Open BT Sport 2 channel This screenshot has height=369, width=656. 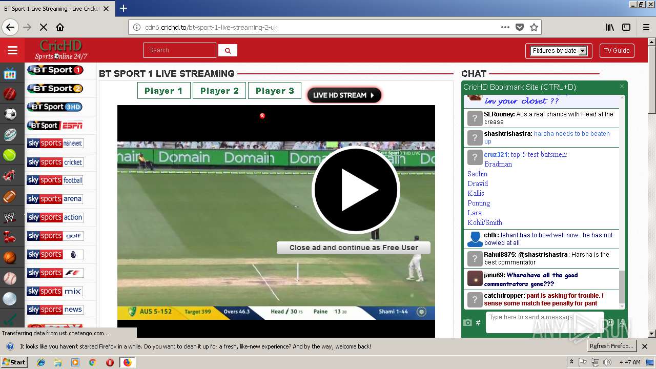pos(55,88)
